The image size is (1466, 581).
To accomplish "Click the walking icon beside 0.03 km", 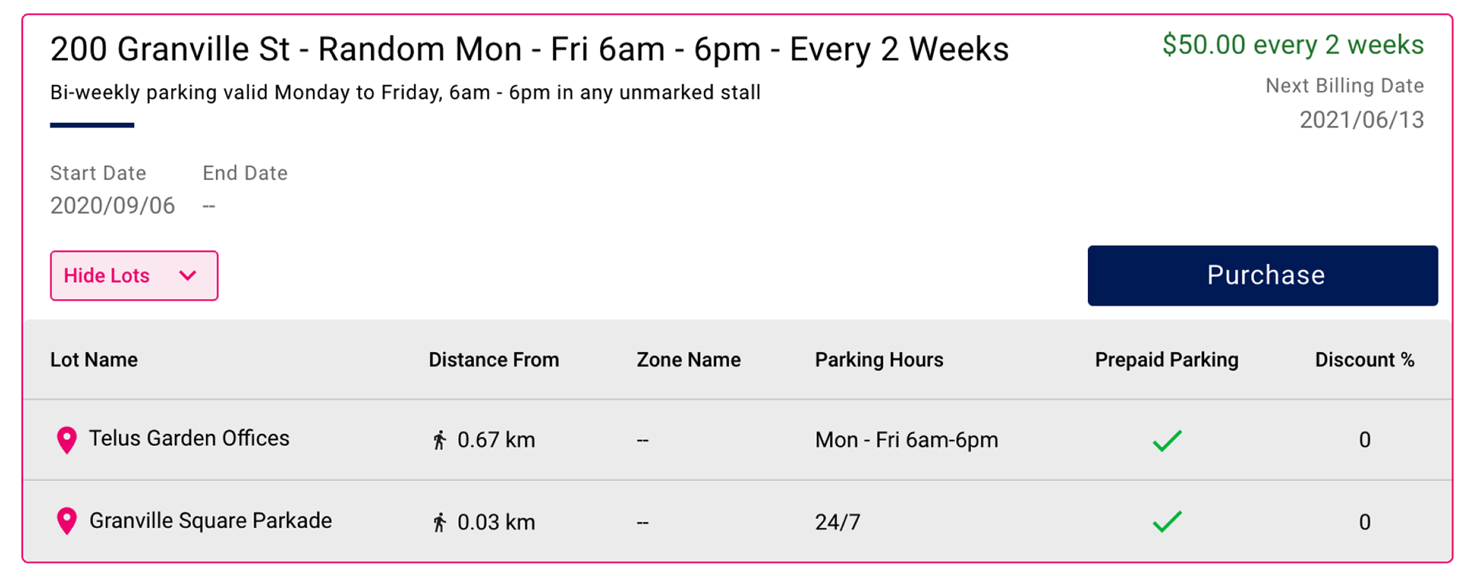I will point(439,522).
